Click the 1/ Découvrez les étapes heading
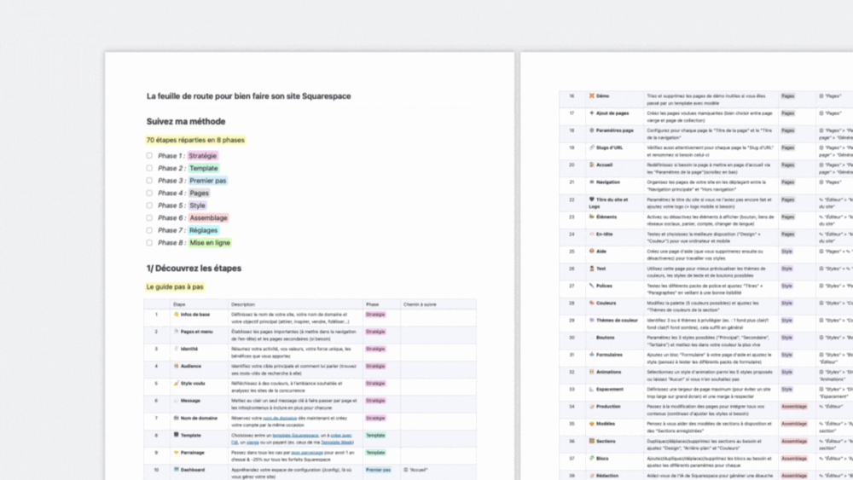Image resolution: width=853 pixels, height=480 pixels. coord(194,269)
